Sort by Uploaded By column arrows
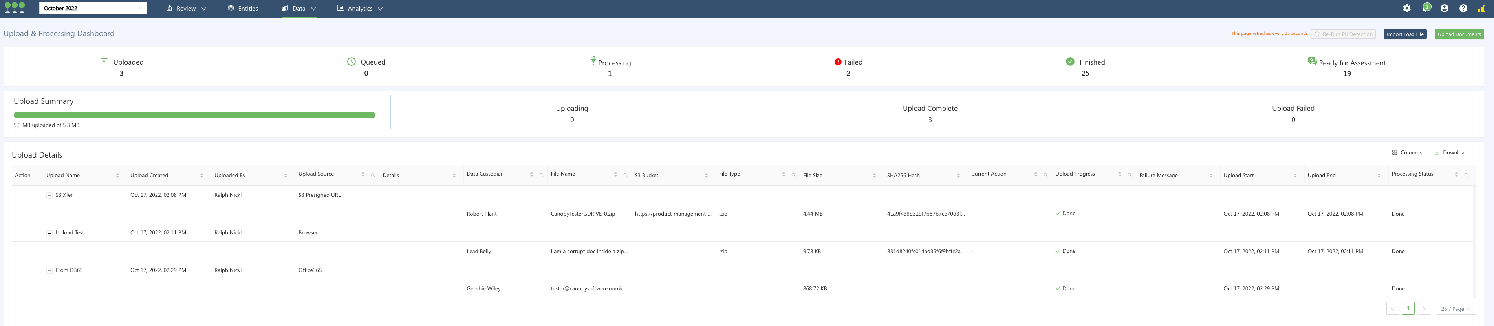The image size is (1494, 326). coord(286,176)
